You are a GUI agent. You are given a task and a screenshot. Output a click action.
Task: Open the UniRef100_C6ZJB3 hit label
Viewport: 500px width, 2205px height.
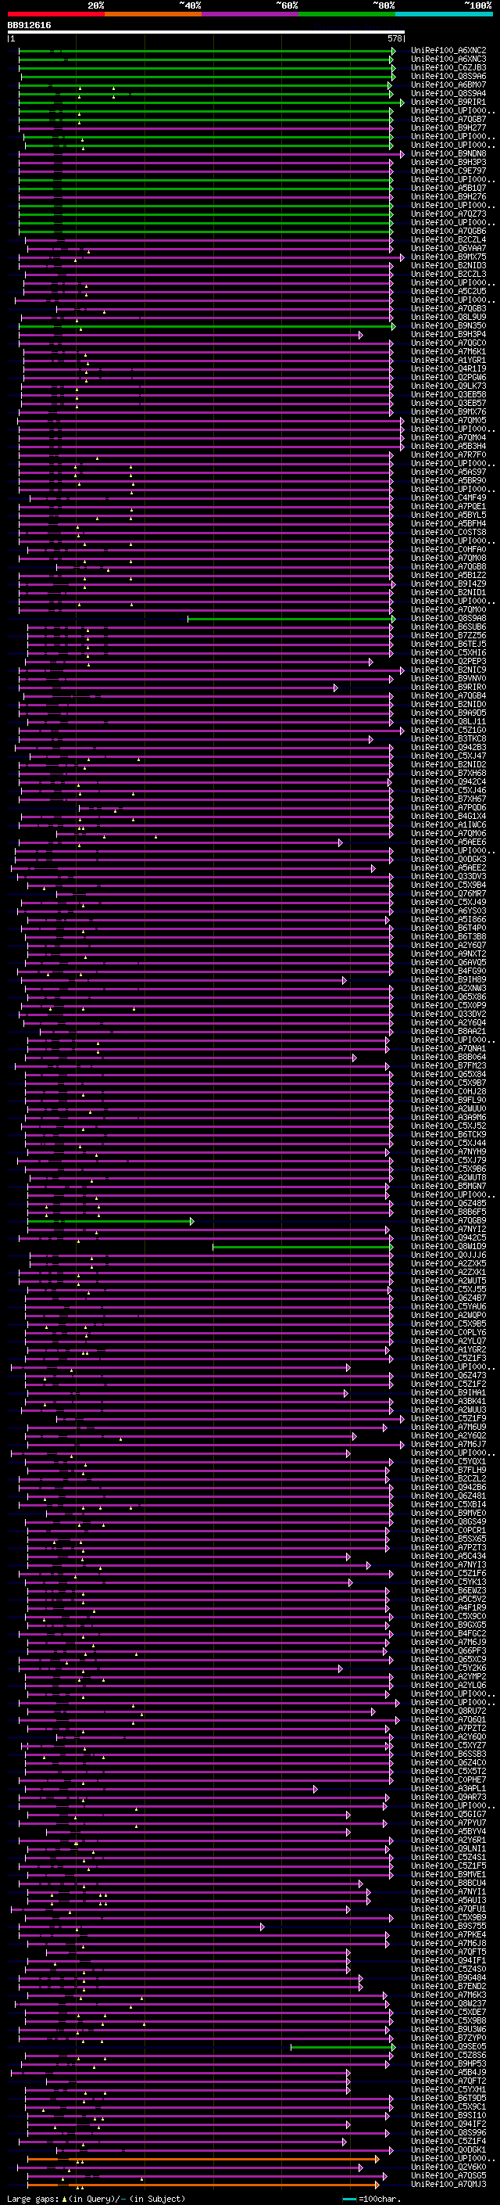pos(448,67)
